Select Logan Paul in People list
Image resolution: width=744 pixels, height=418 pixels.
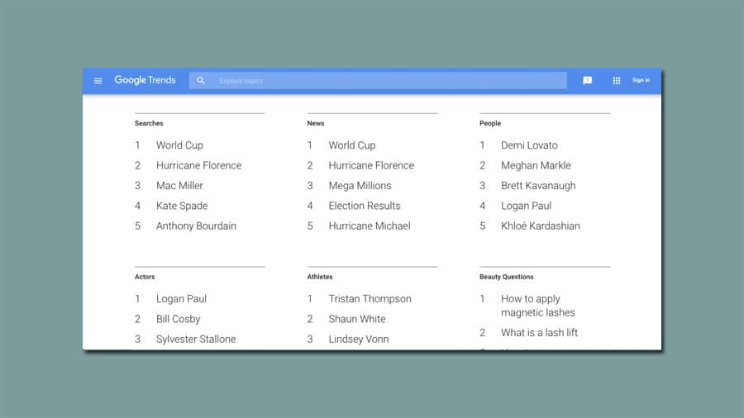click(x=527, y=206)
